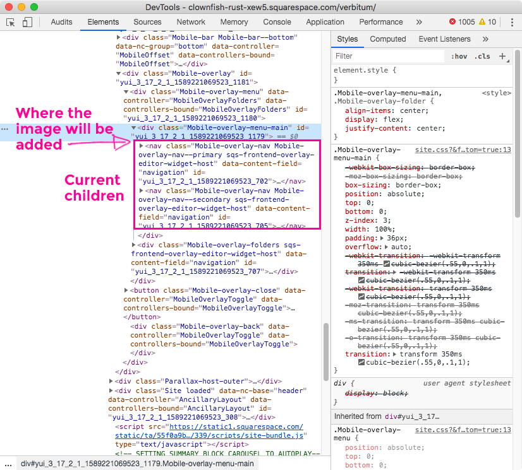Click the SETTING SUMMARY BLOCK CAROUSEL comment line
This screenshot has height=470, width=522.
(218, 453)
